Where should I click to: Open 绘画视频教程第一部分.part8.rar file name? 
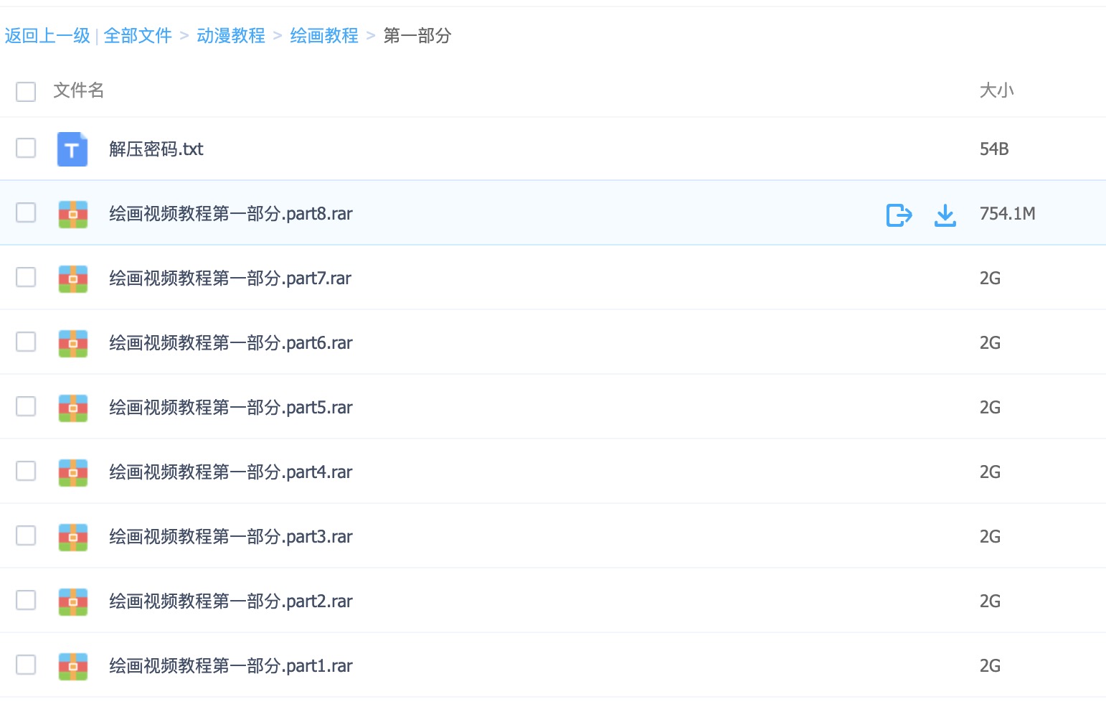[x=231, y=214]
